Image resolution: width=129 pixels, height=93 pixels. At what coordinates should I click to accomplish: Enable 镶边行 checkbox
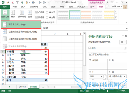click(47, 12)
